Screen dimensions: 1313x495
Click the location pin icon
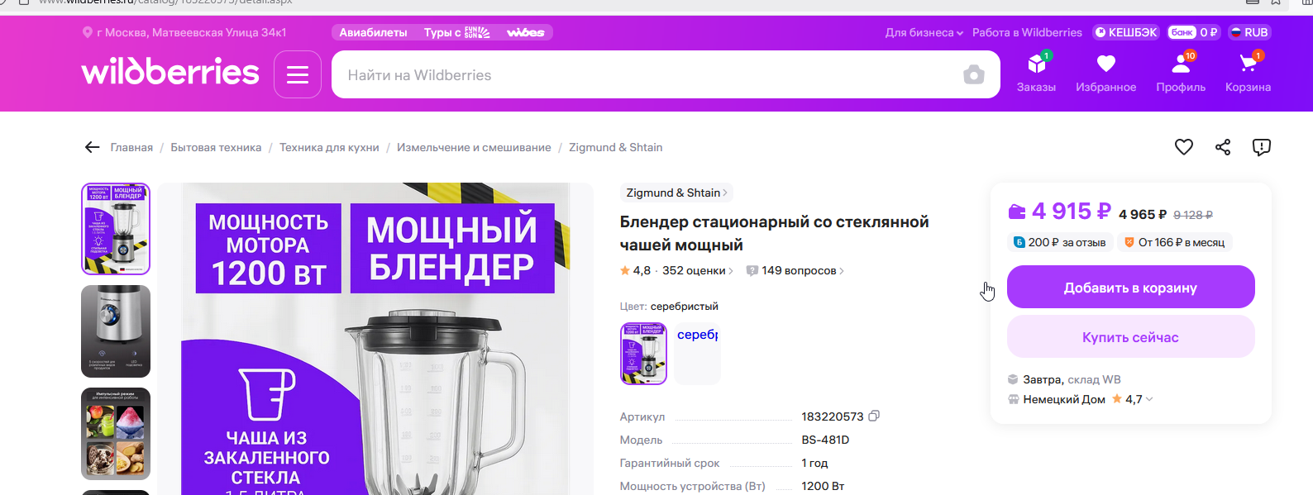tap(88, 32)
